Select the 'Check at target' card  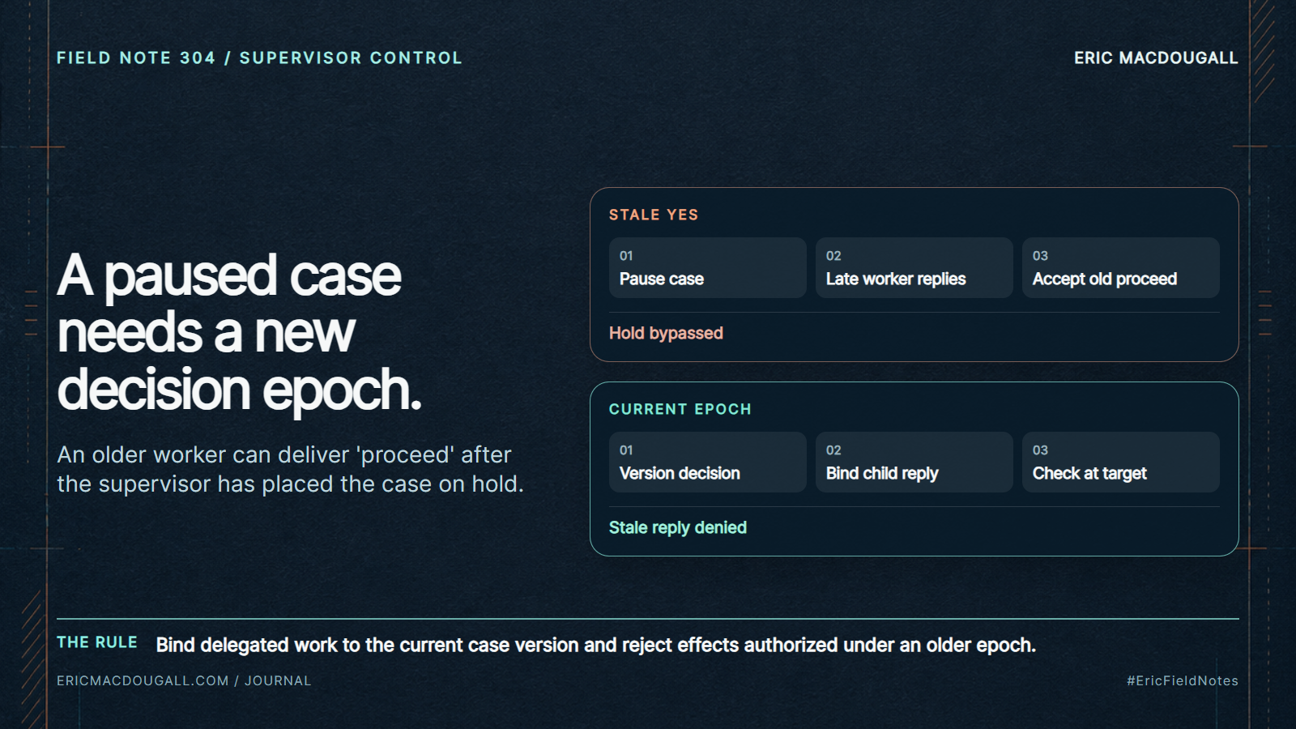tap(1120, 462)
